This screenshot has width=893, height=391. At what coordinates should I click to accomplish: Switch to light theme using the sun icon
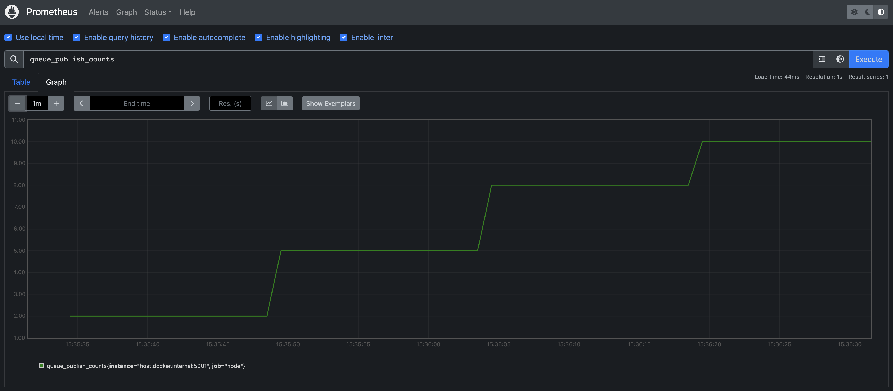854,12
